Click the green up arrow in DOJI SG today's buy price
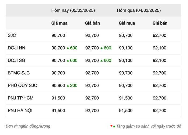This screenshot has height=135, width=188. point(68,61)
